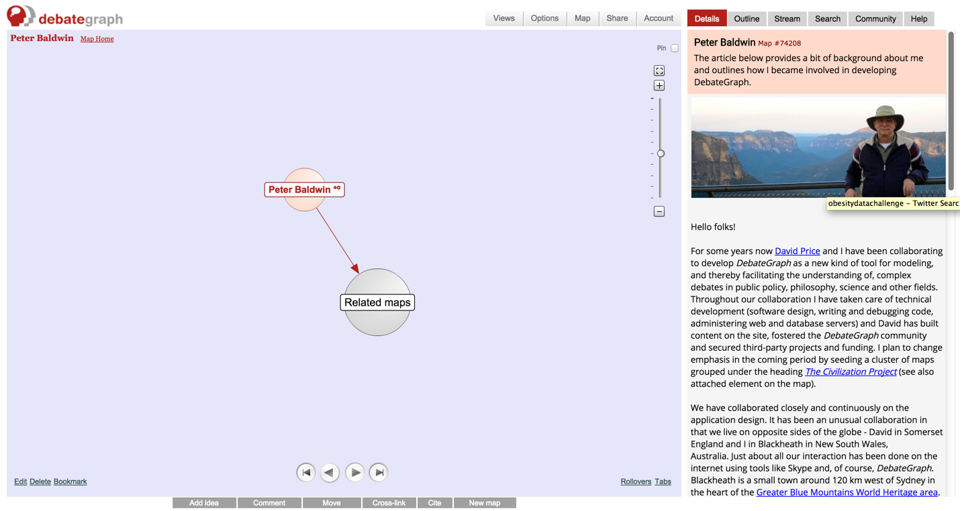Click the Delete link
The image size is (960, 511).
[x=40, y=481]
